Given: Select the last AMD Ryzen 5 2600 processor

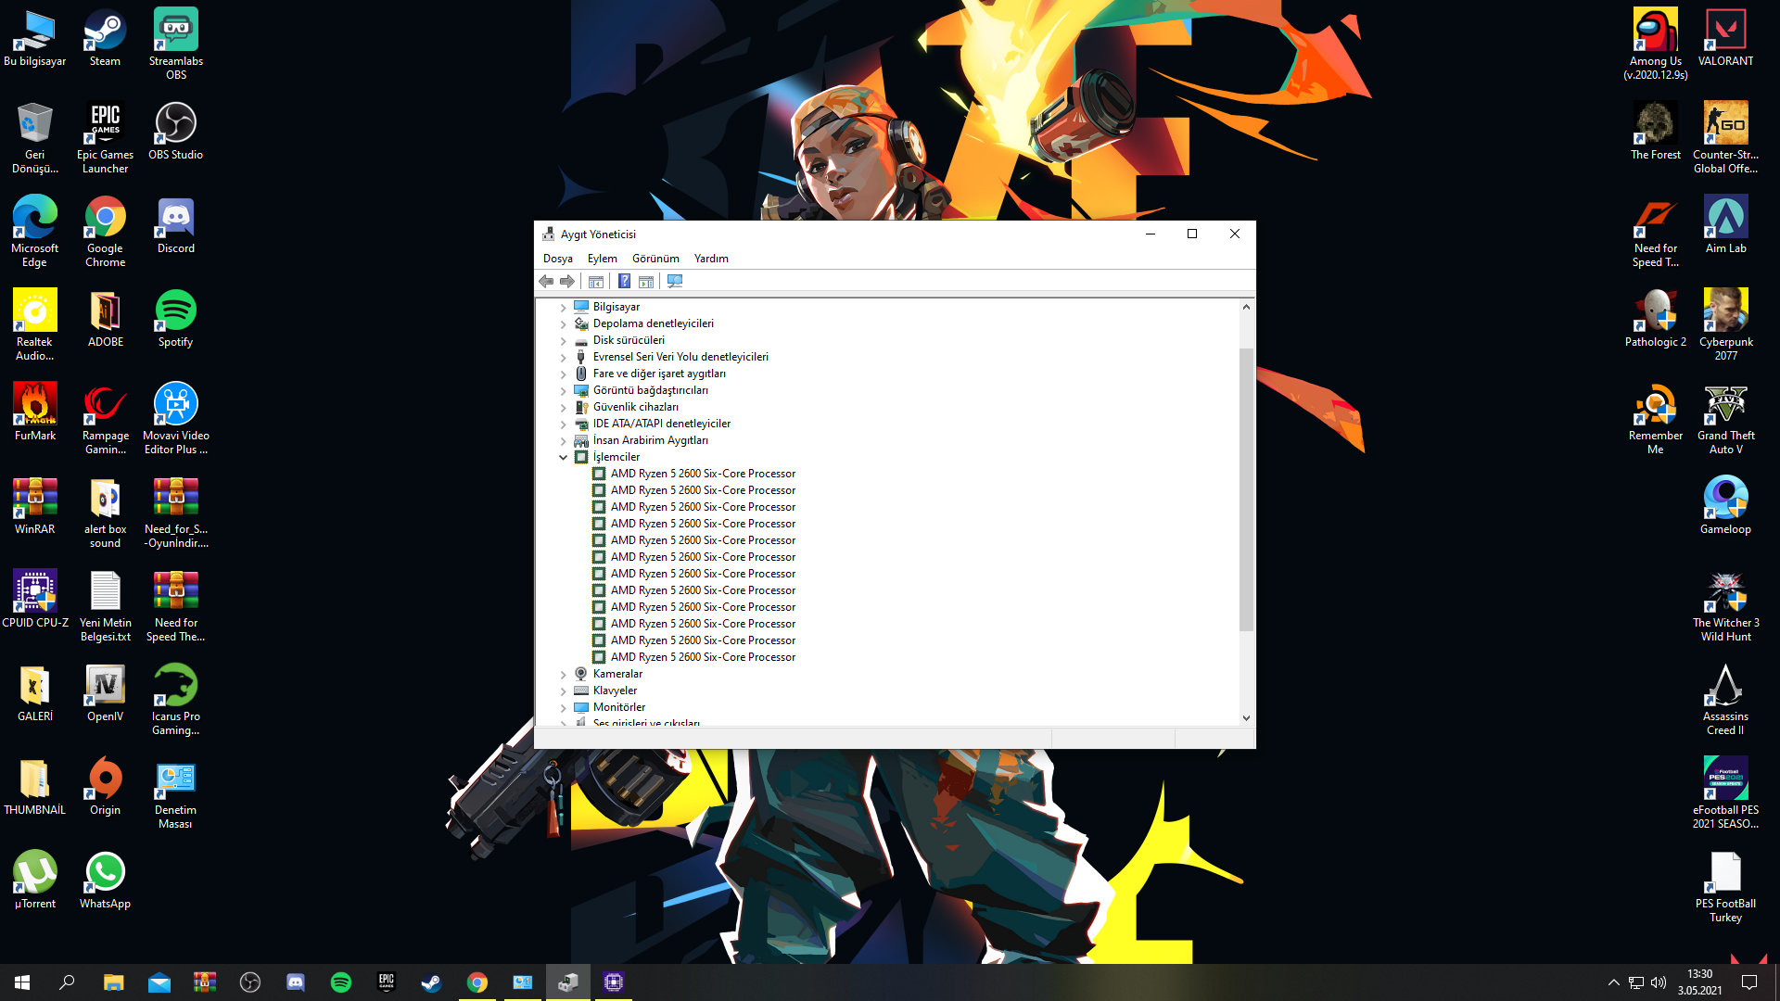Looking at the screenshot, I should (x=702, y=657).
